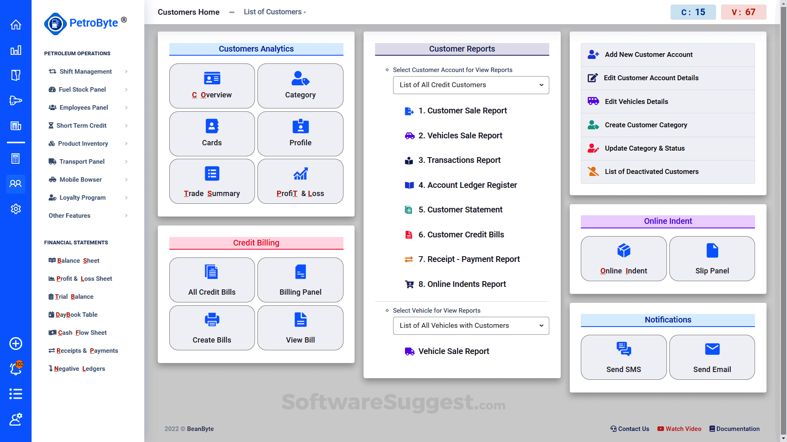The image size is (787, 442).
Task: Open the Billing Panel tile
Action: [x=300, y=280]
